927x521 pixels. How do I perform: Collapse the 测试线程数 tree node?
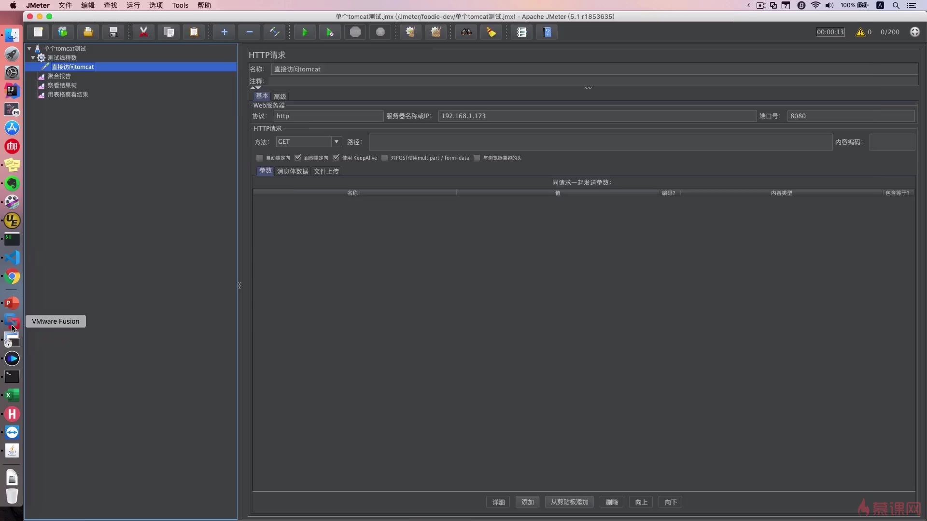click(33, 57)
